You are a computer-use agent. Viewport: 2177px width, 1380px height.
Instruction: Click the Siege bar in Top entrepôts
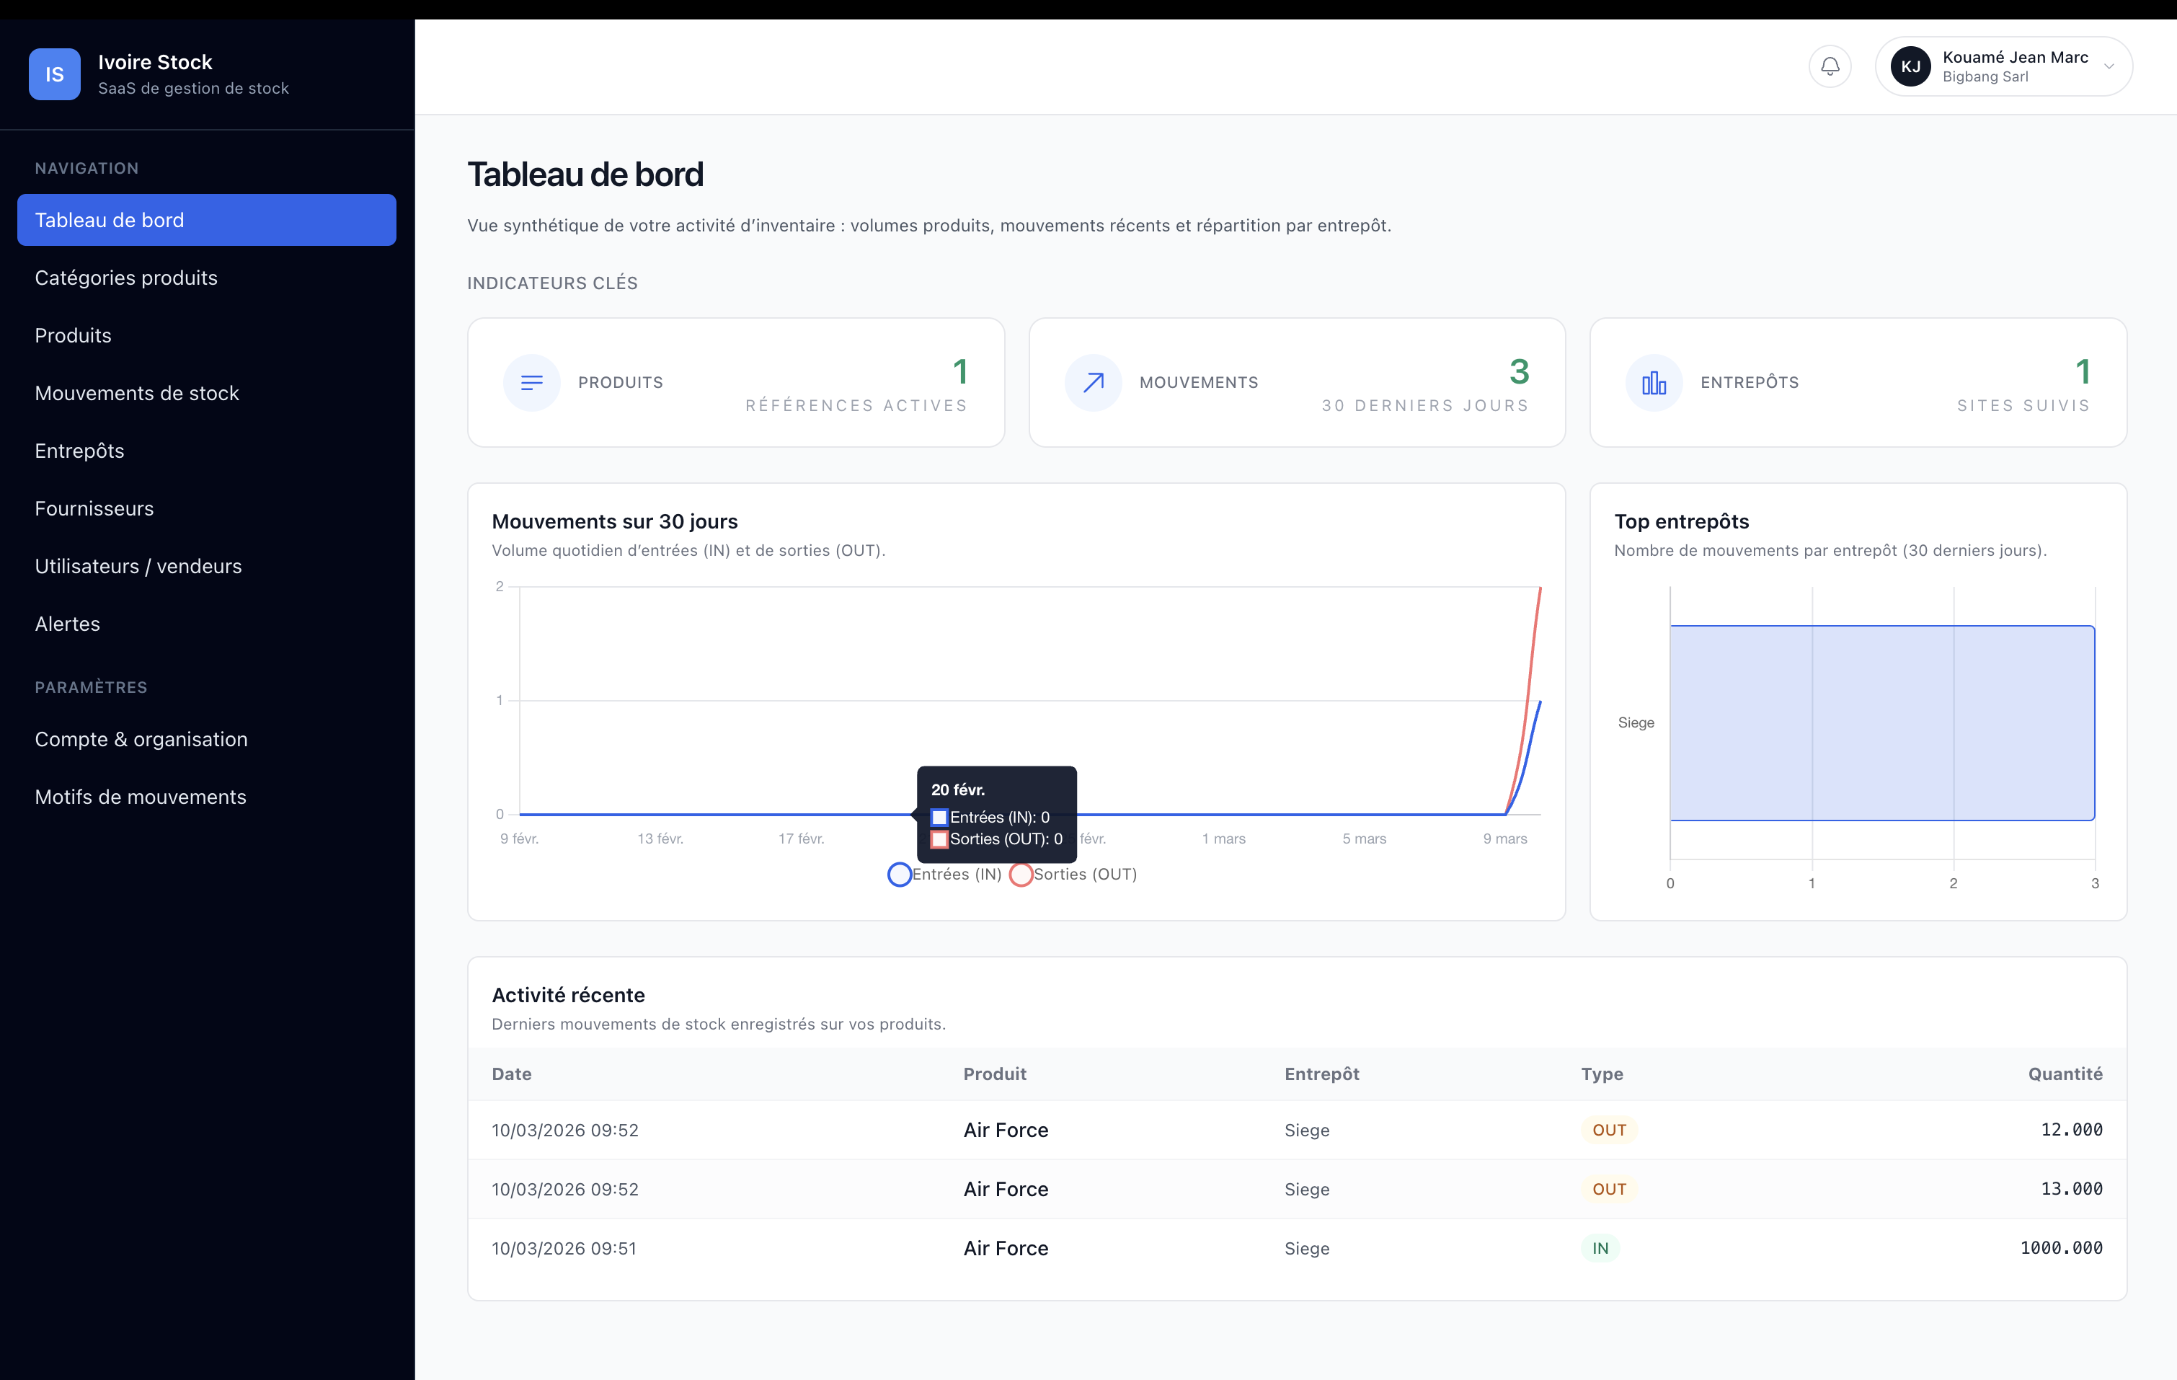click(1881, 722)
